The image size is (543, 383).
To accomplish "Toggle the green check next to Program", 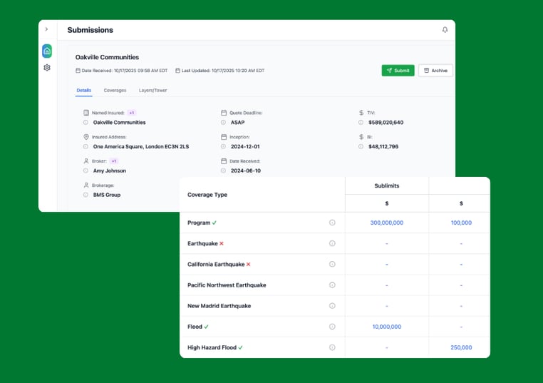I will tap(214, 223).
